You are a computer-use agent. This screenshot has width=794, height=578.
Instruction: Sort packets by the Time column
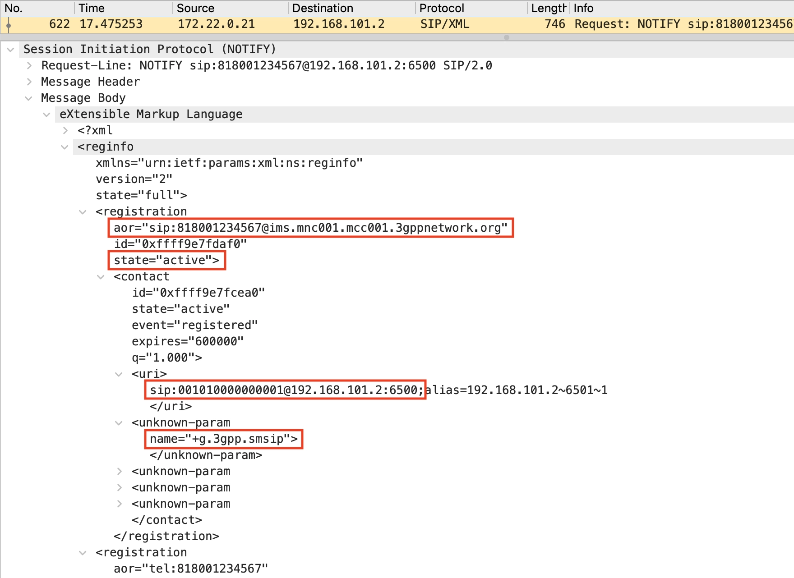coord(92,8)
